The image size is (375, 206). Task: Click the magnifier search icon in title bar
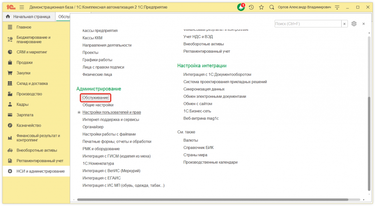271,7
